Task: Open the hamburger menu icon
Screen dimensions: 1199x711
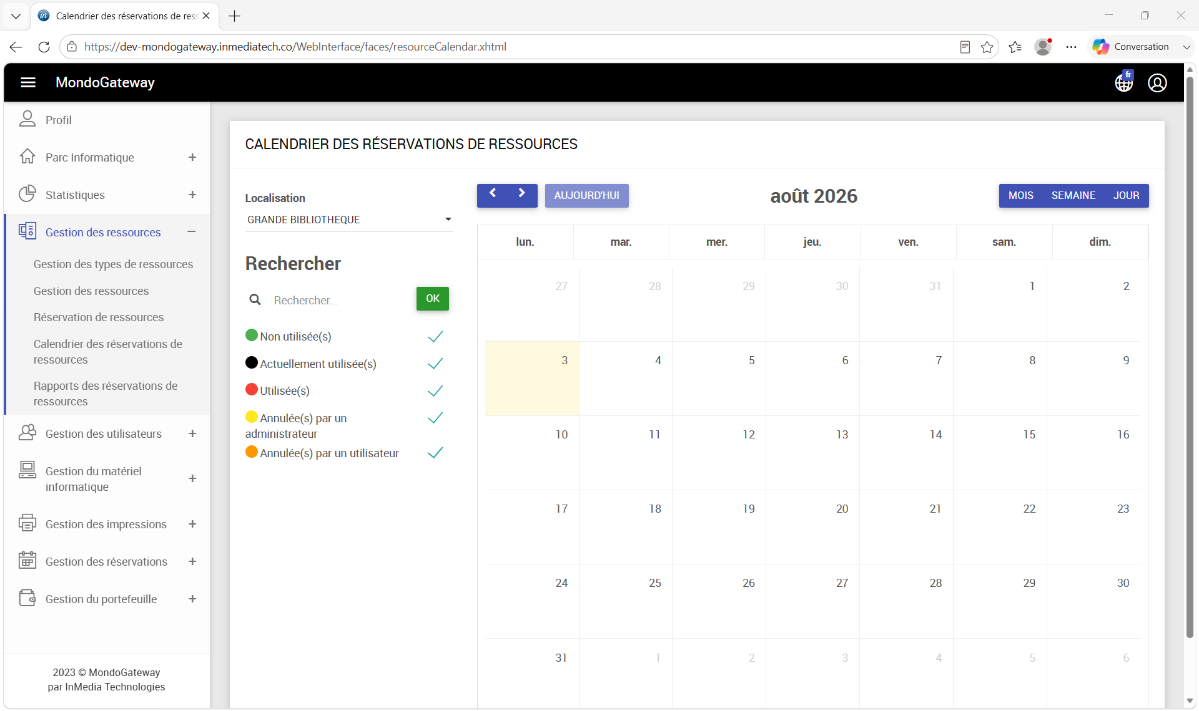Action: [28, 82]
